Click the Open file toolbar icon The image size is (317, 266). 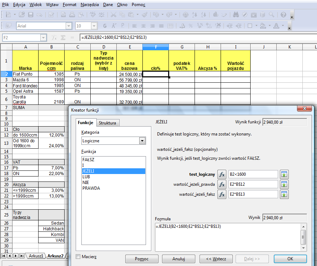(22, 15)
